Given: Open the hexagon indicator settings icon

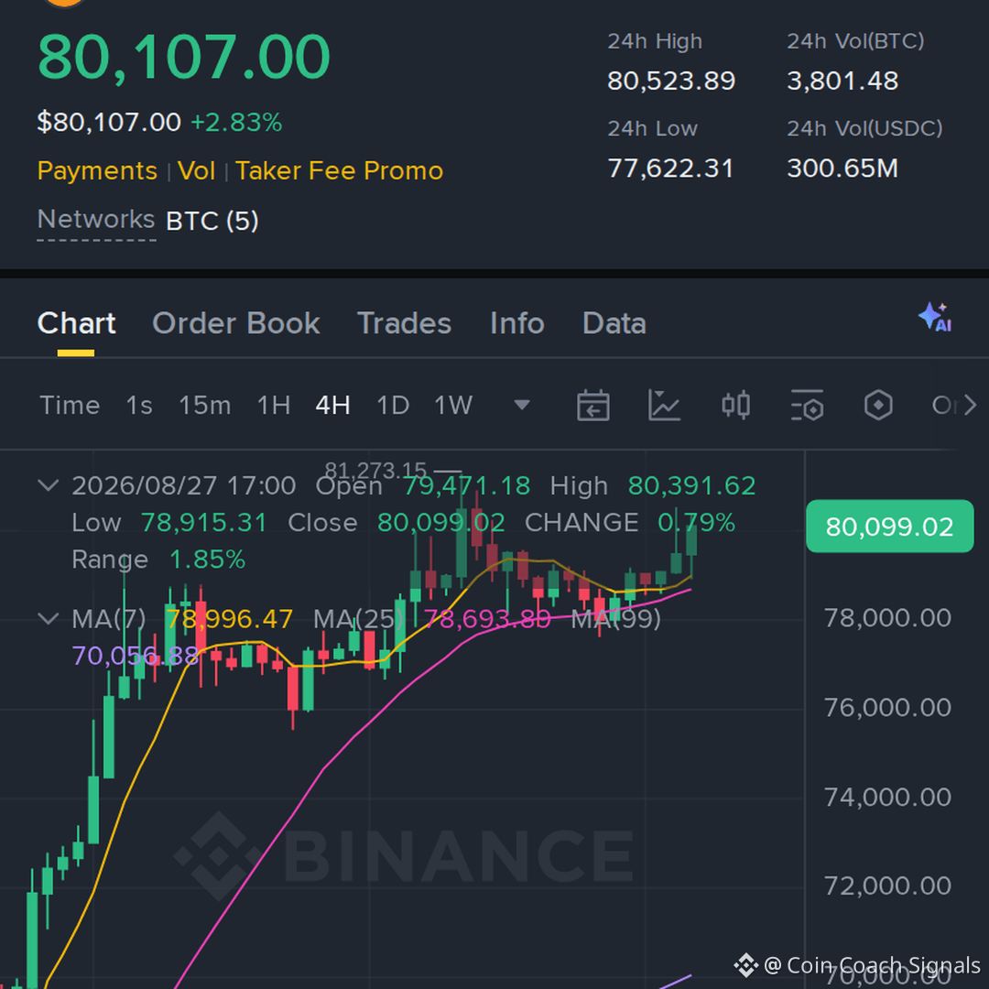Looking at the screenshot, I should coord(878,405).
